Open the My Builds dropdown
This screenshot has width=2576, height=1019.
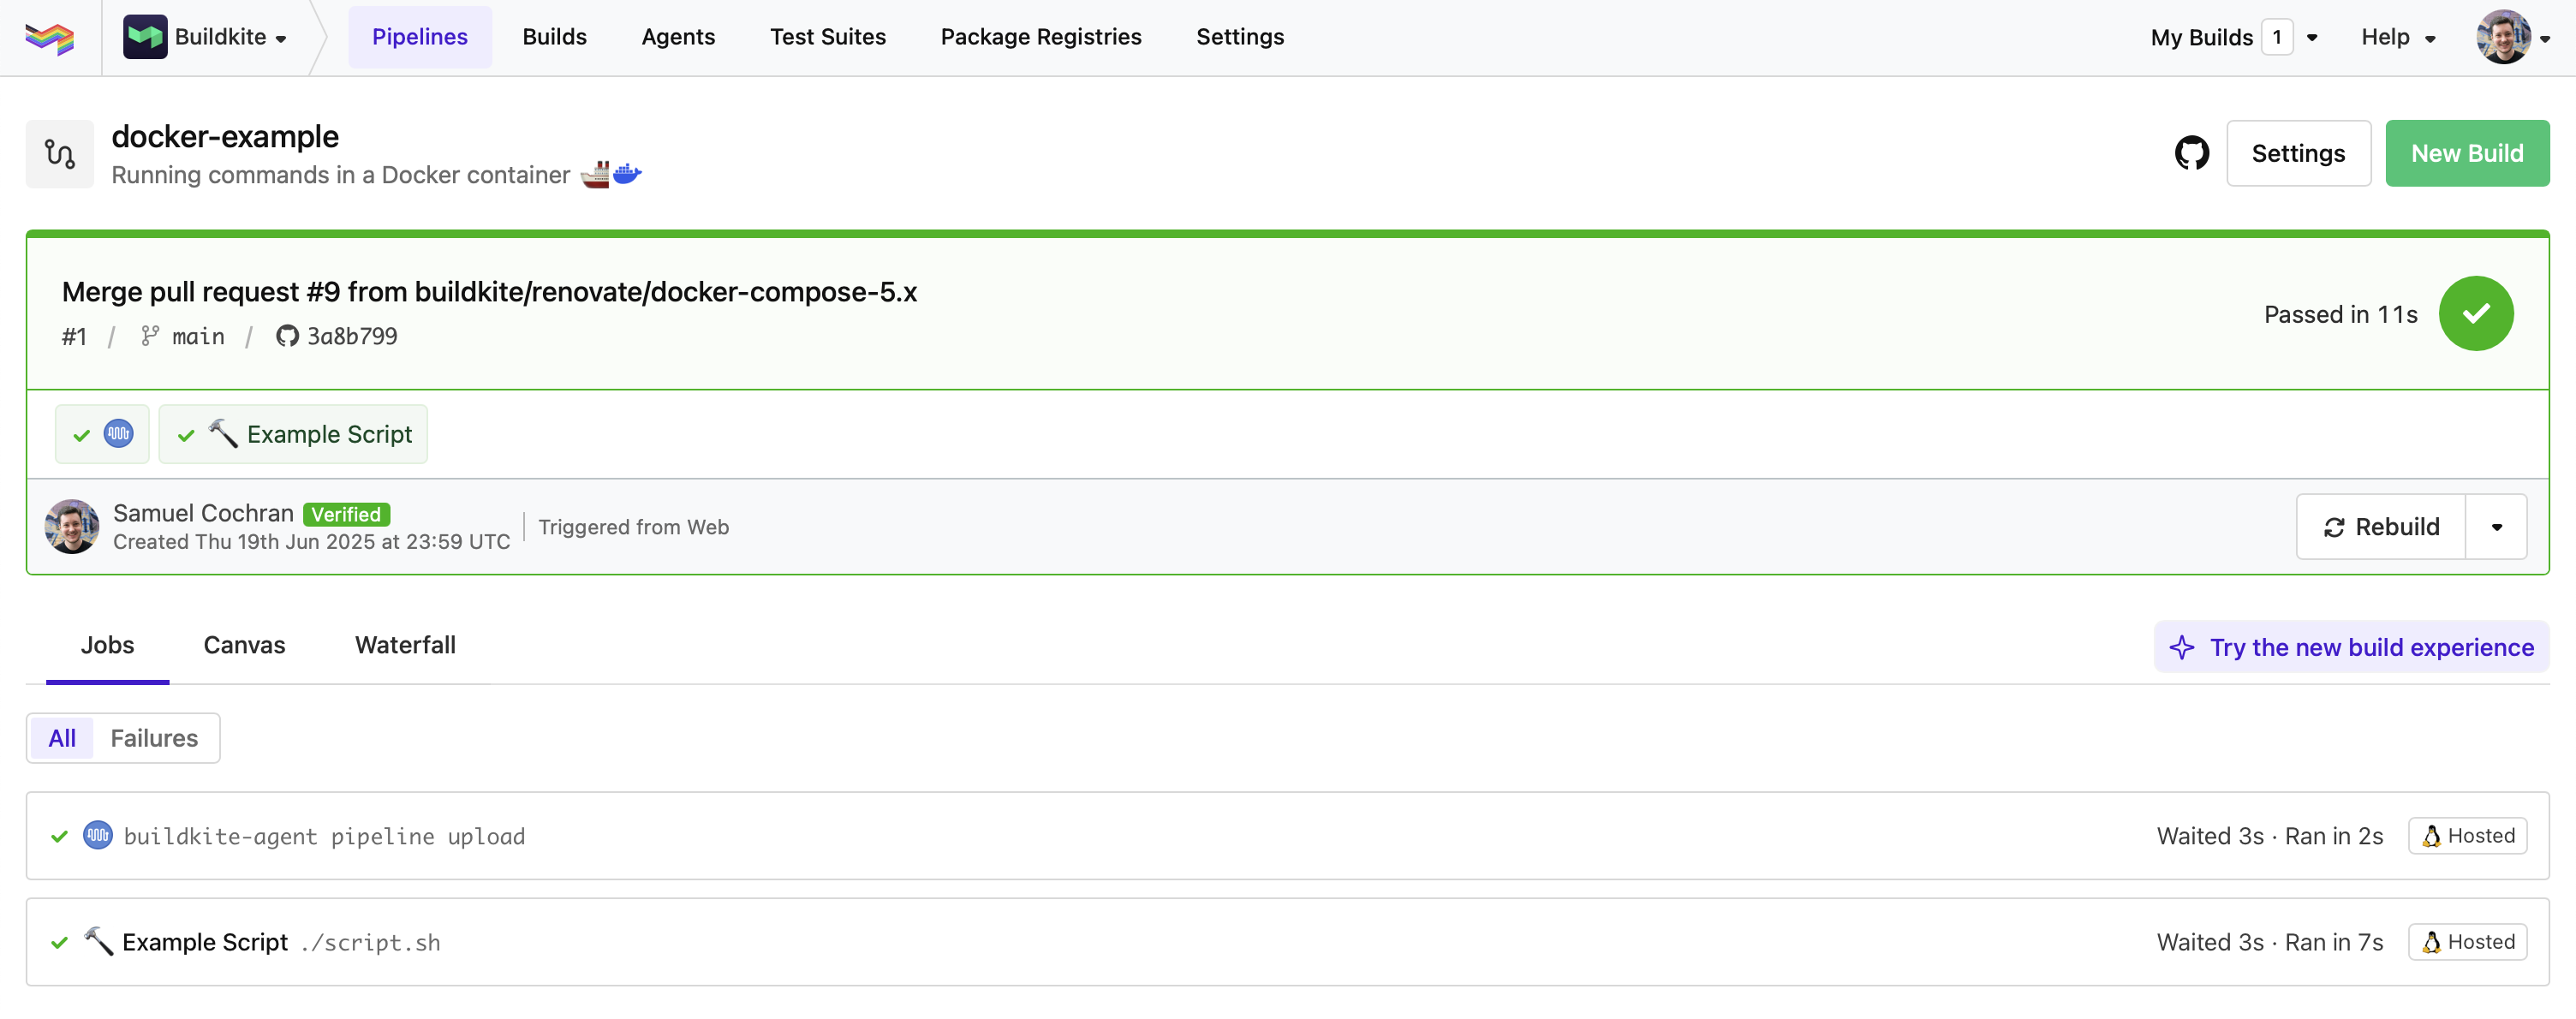coord(2233,38)
